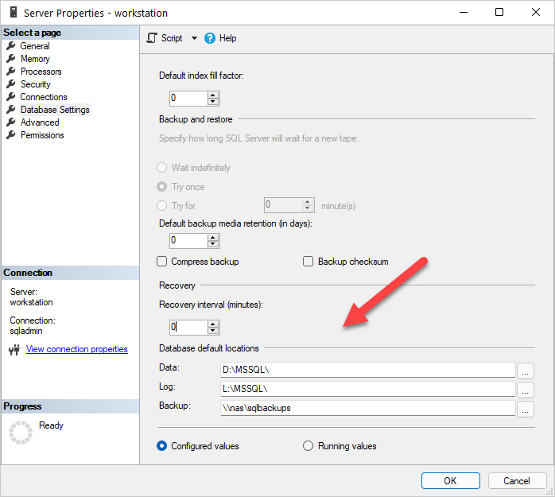555x497 pixels.
Task: Click the Help toolbar label
Action: pos(227,38)
